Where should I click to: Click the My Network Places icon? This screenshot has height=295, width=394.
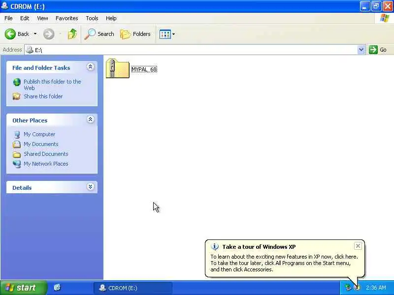pos(17,164)
